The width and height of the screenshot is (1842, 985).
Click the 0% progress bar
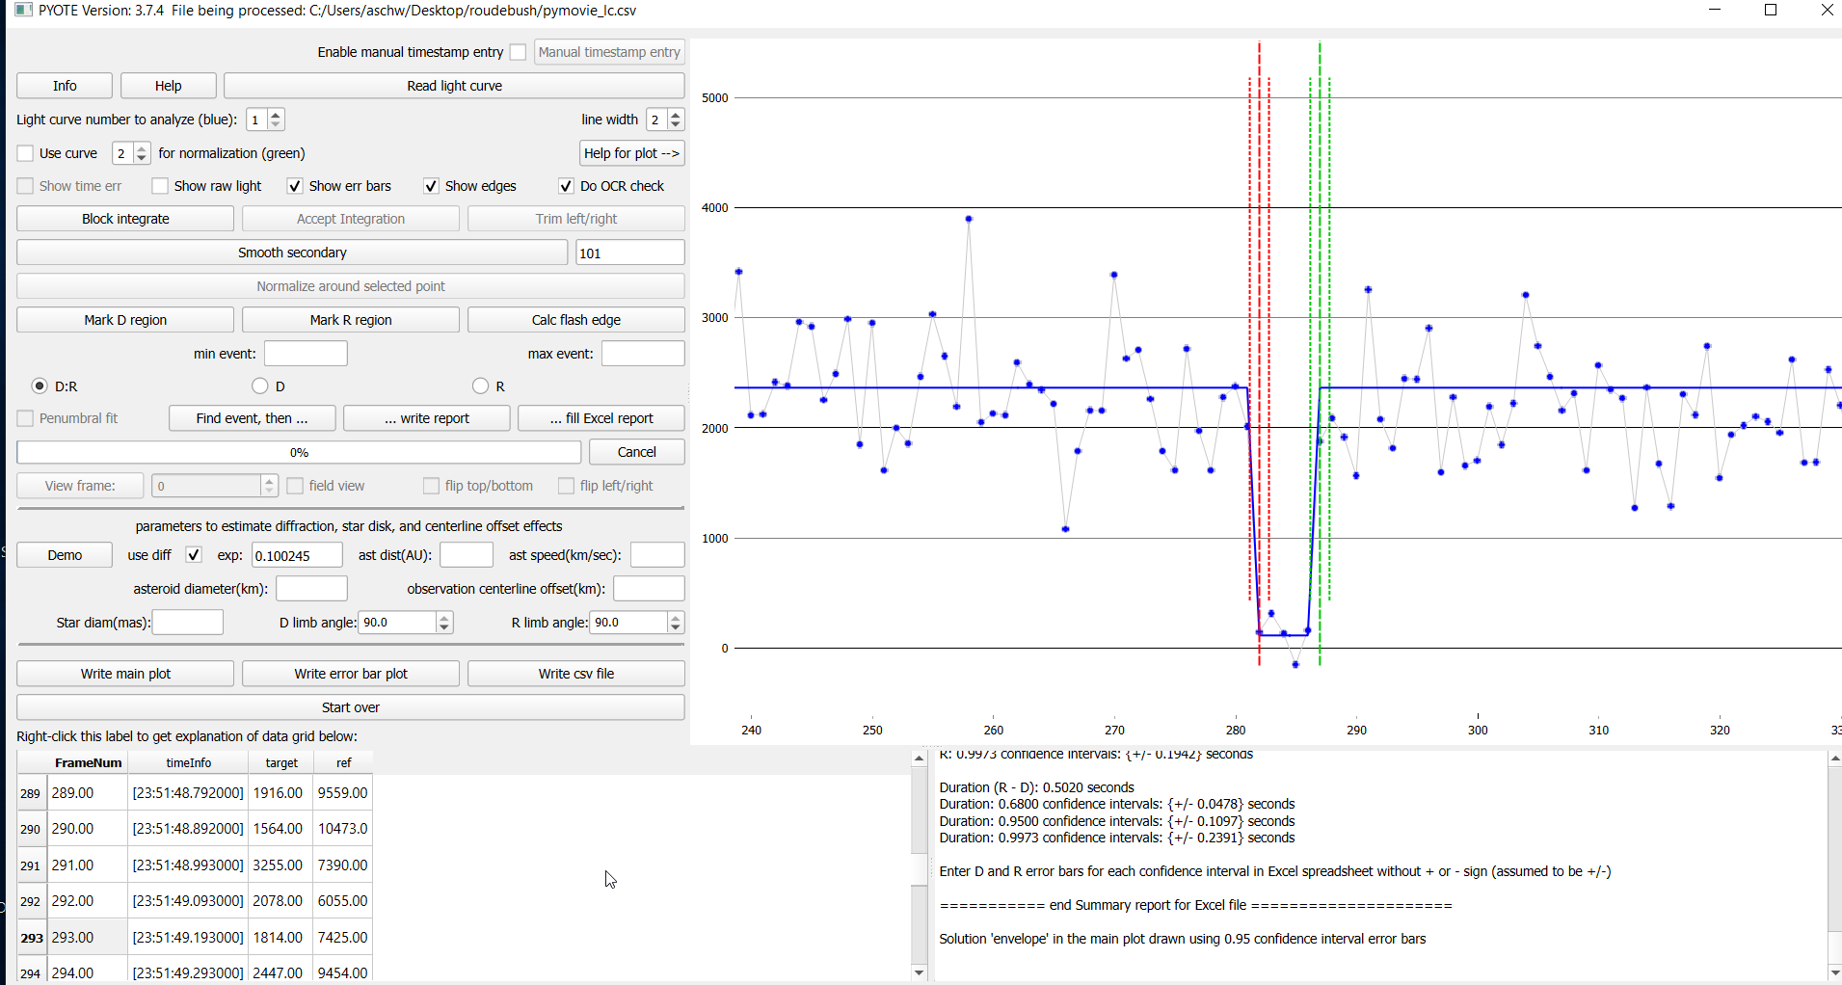tap(299, 452)
